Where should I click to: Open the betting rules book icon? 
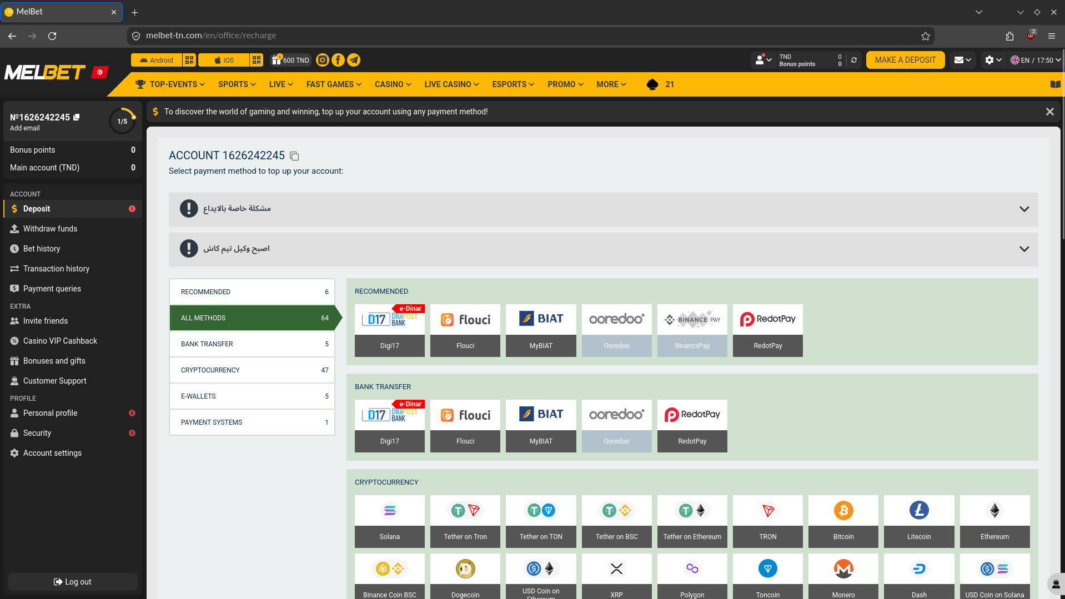[x=1055, y=84]
